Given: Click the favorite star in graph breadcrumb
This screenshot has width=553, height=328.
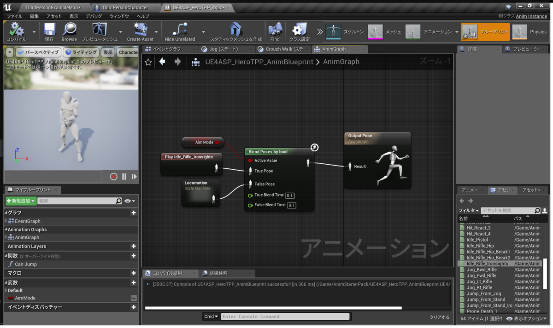Looking at the screenshot, I should click(148, 62).
